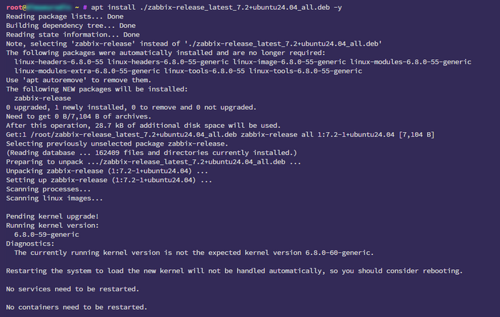The image size is (500, 317).
Task: Click the pink hash prompt symbol
Action: pos(85,7)
